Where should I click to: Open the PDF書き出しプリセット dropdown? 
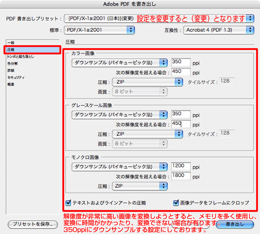click(x=159, y=19)
